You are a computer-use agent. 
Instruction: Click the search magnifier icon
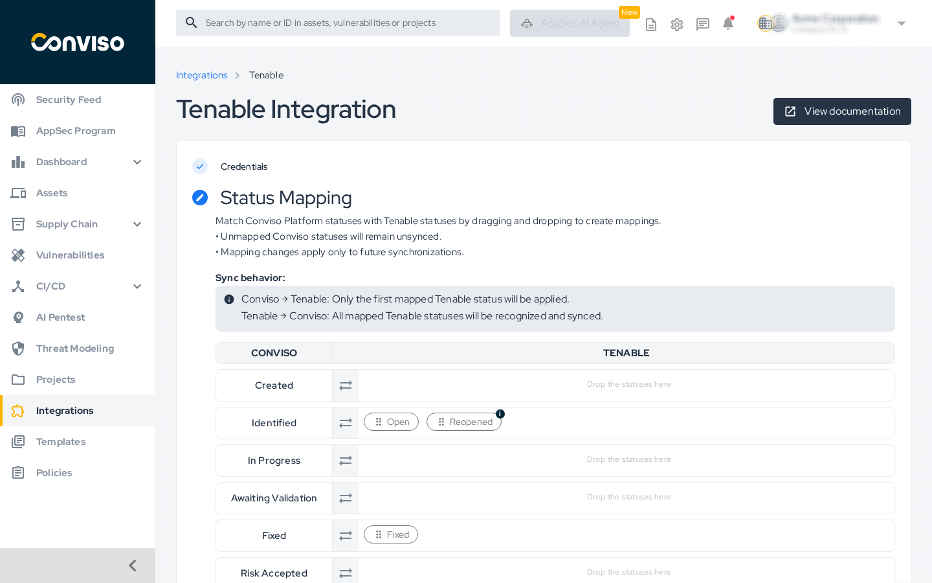192,23
